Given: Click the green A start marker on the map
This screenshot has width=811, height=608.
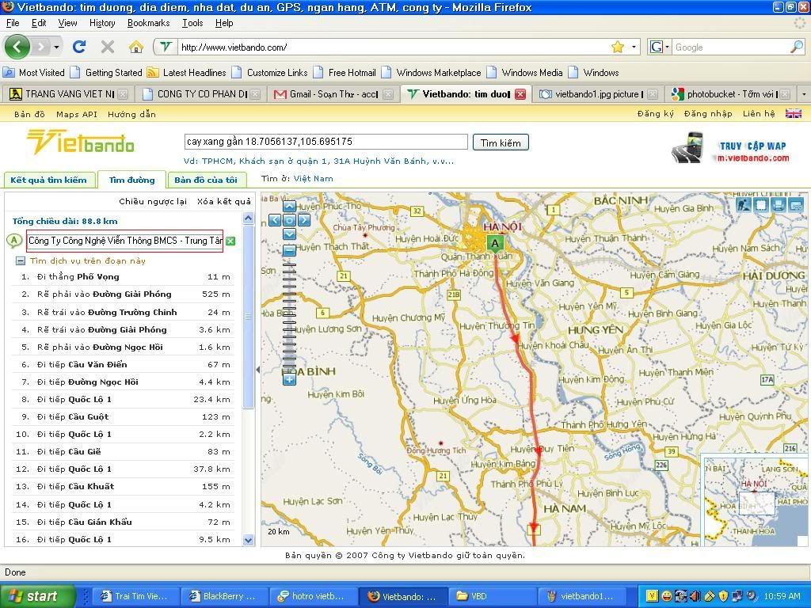Looking at the screenshot, I should 495,244.
